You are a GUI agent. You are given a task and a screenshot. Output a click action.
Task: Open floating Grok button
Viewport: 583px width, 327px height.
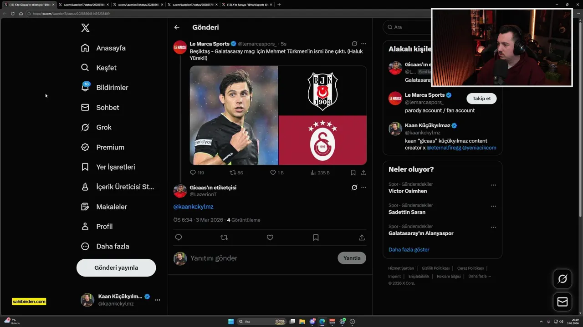pyautogui.click(x=563, y=279)
